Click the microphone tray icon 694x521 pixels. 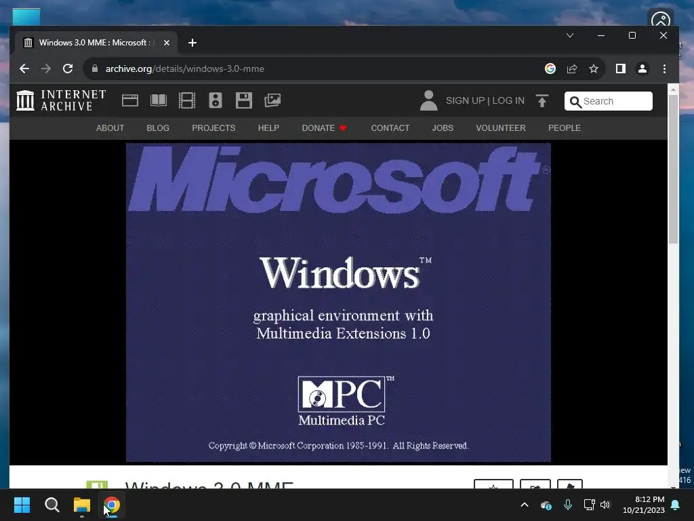(568, 505)
